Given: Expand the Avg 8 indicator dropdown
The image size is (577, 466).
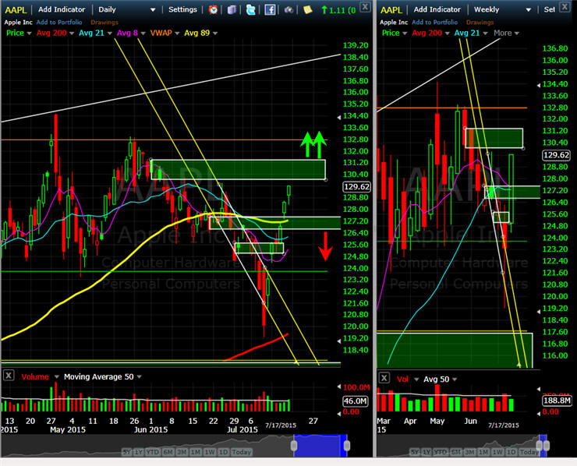Looking at the screenshot, I should [x=143, y=34].
